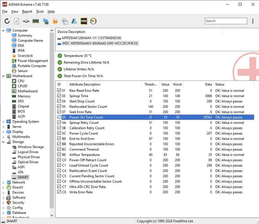Open the gauge sensor panel icon
Viewport: 259px width, 224px height.
coord(93,21)
